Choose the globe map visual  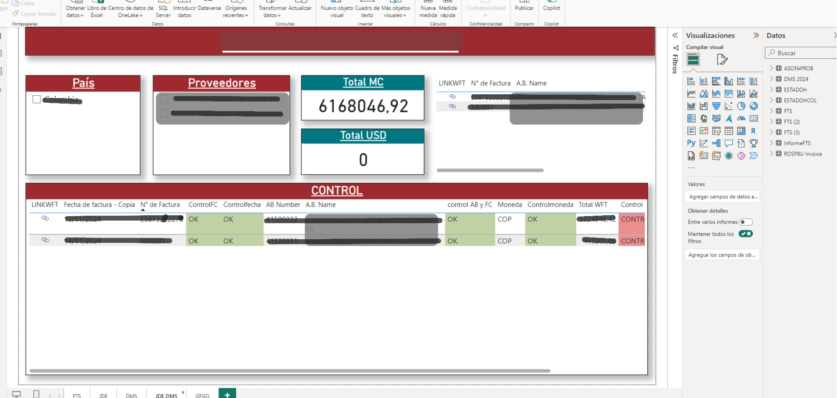[x=704, y=119]
